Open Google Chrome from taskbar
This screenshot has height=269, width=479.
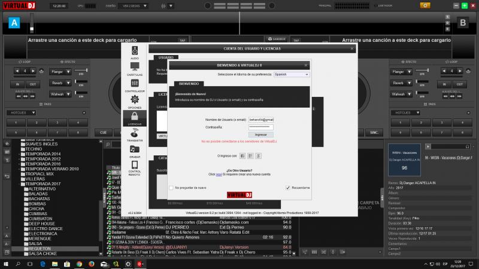coord(79,264)
